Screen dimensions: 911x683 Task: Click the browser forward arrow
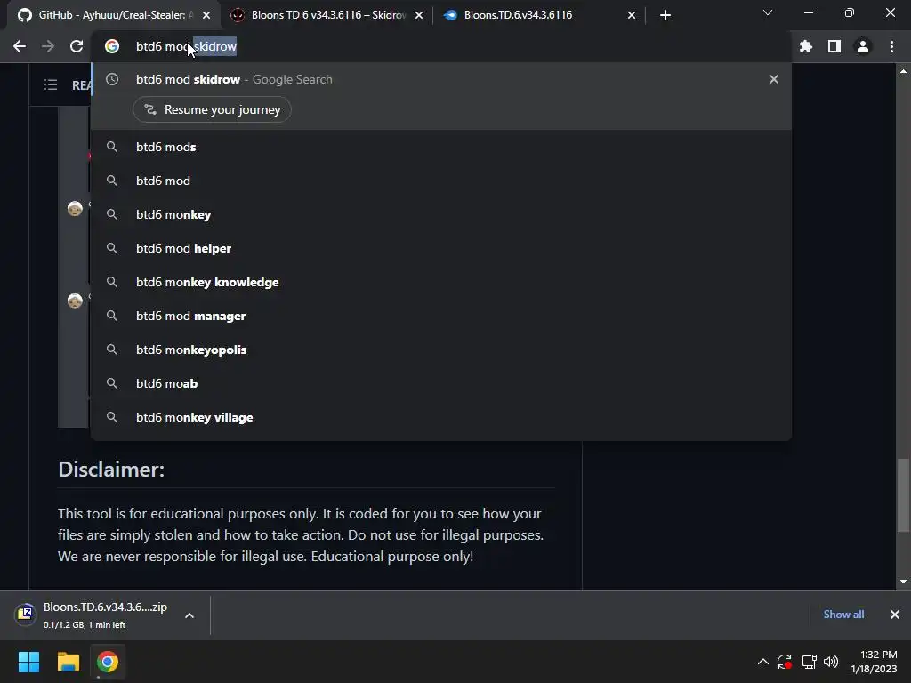[x=48, y=46]
